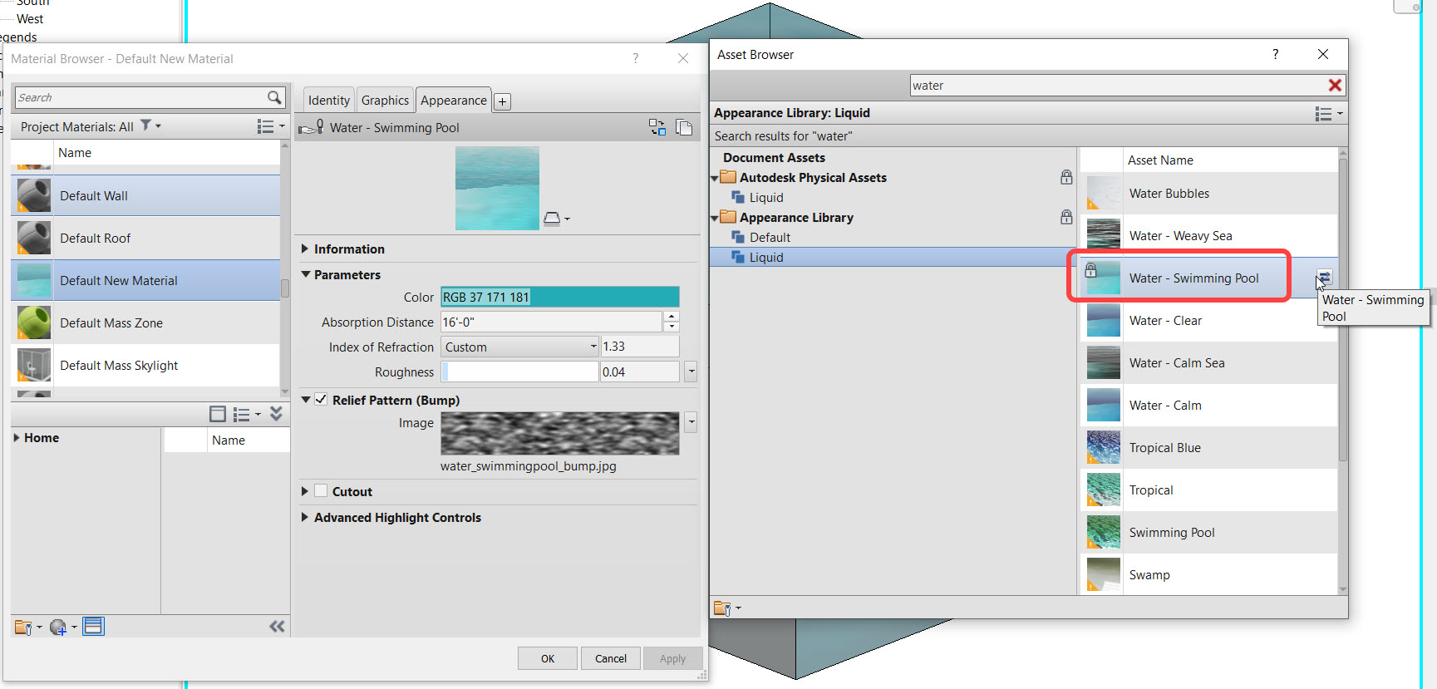Click the Roughness slider bar
1437x689 pixels.
(519, 372)
